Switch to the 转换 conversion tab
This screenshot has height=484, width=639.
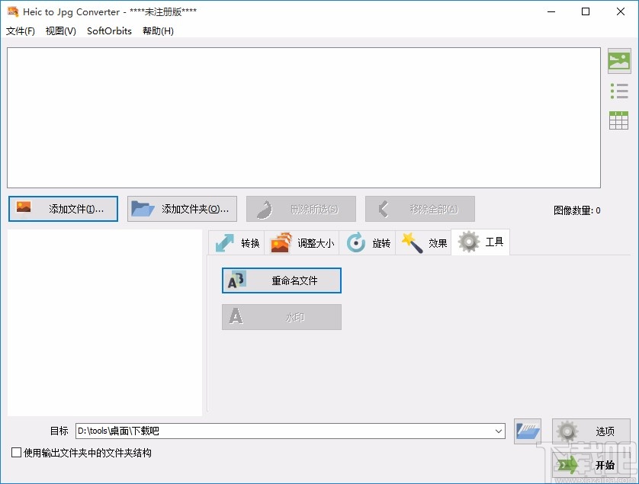236,242
